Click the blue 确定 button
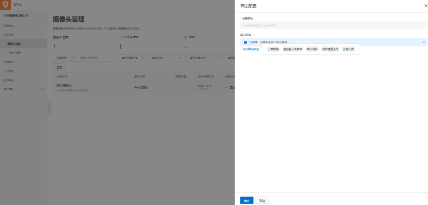Viewport: 428px width, 205px height. pyautogui.click(x=246, y=200)
